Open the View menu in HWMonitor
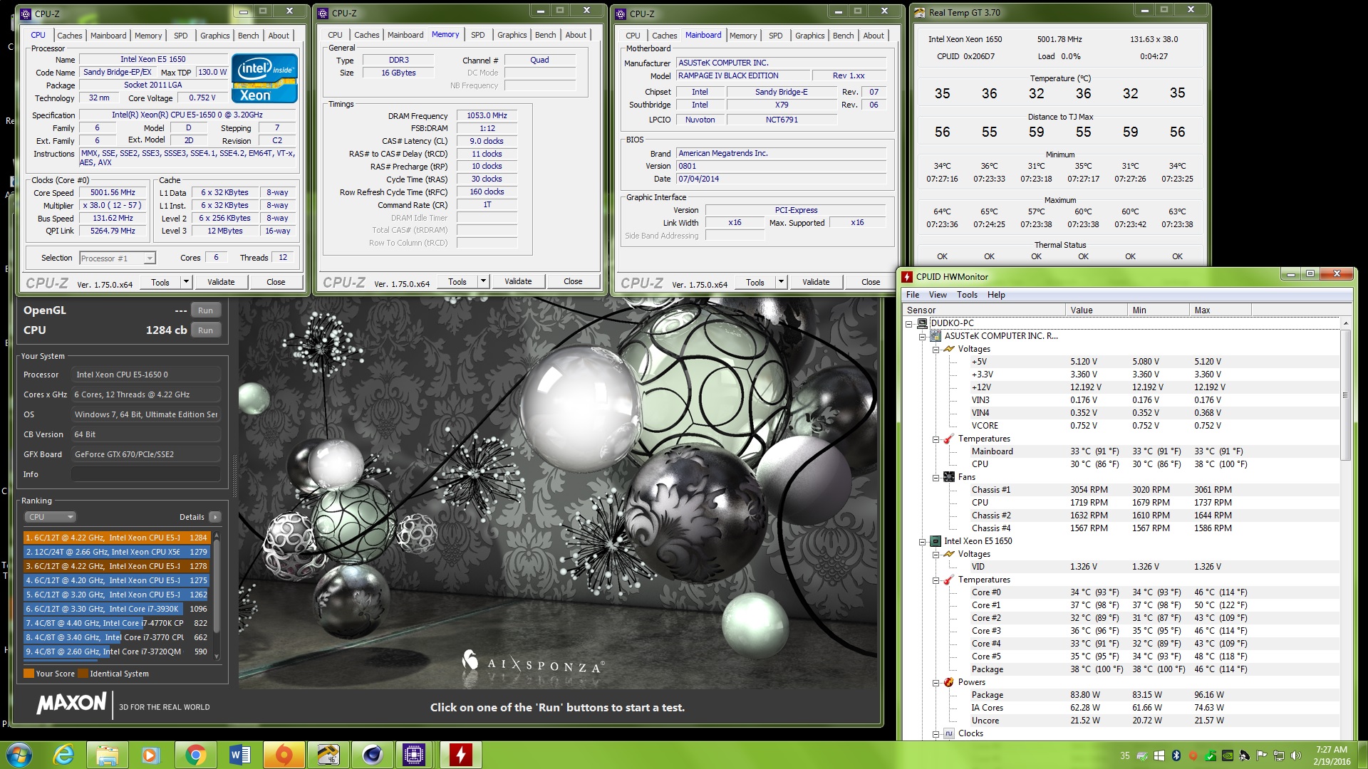 point(938,295)
